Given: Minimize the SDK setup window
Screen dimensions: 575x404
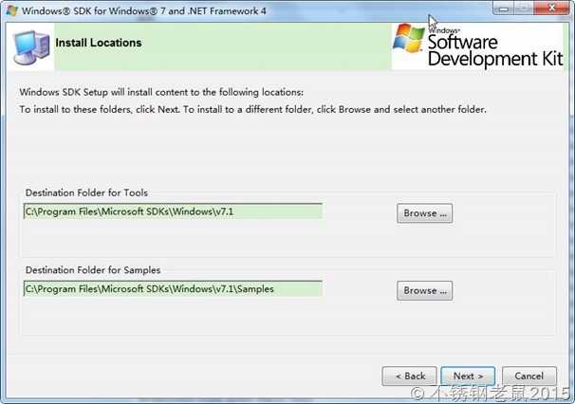Looking at the screenshot, I should coord(503,8).
